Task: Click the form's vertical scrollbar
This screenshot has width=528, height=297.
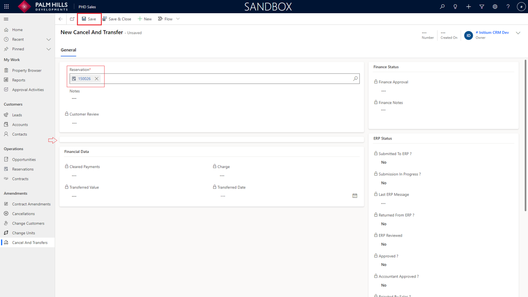Action: [x=525, y=136]
